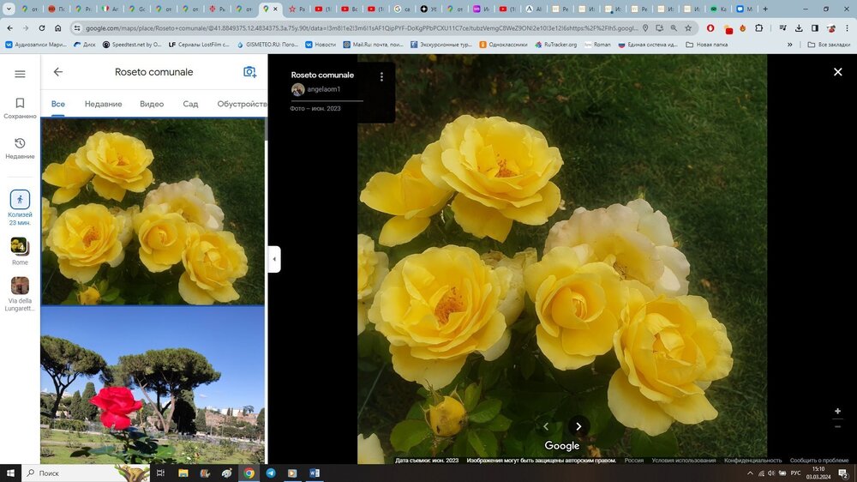Zoom in on the photo with plus
This screenshot has height=482, width=857.
(x=837, y=412)
